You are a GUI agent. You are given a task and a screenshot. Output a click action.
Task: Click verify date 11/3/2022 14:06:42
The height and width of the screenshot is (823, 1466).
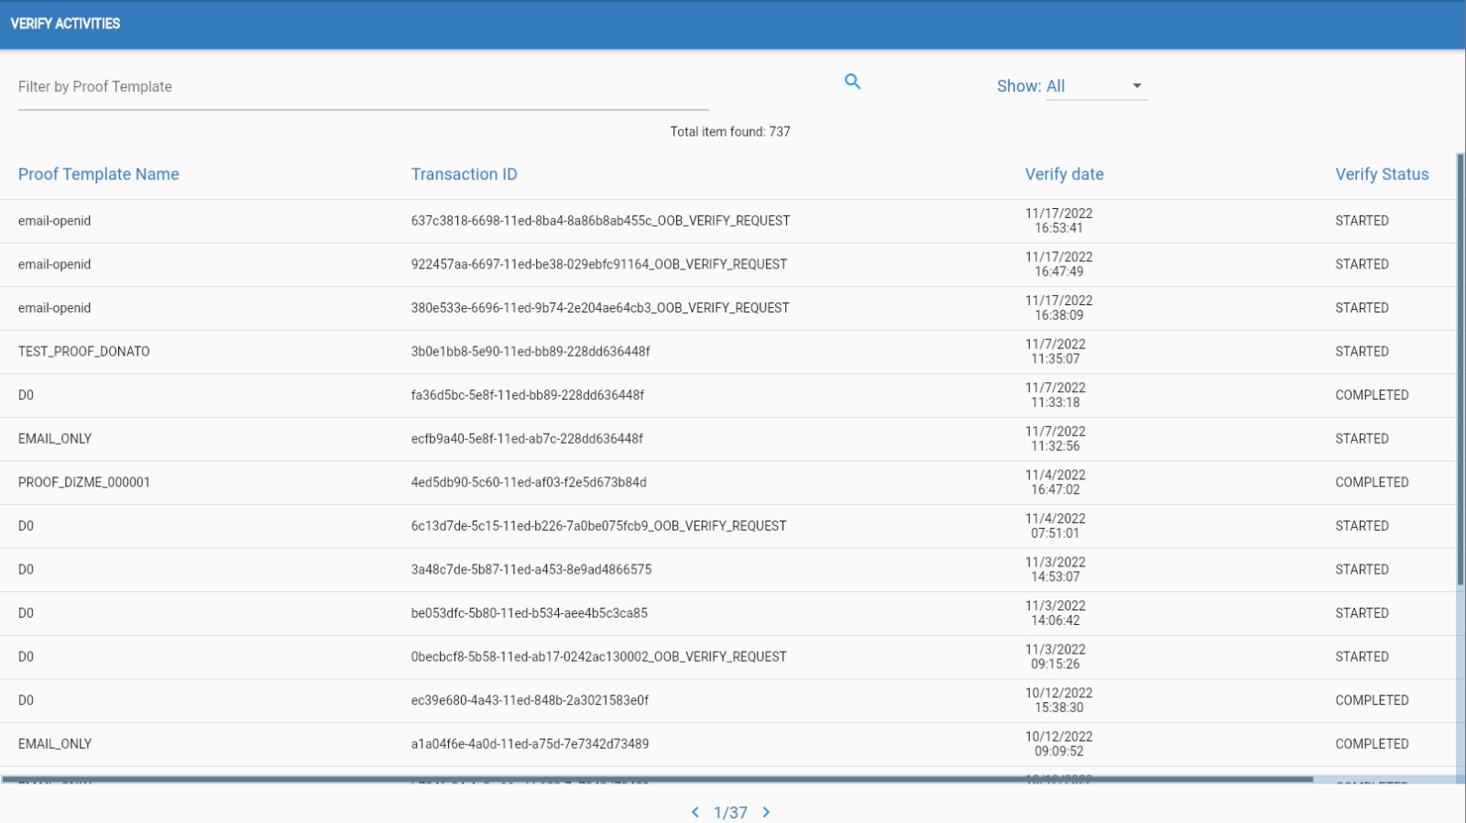(x=1056, y=613)
